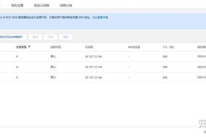
Task: Switch to the 自定义线路 tab
Action: [42, 5]
